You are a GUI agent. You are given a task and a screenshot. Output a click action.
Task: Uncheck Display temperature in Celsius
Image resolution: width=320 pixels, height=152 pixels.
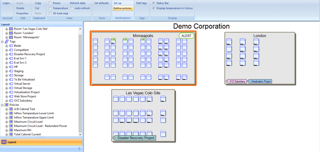click(x=154, y=8)
